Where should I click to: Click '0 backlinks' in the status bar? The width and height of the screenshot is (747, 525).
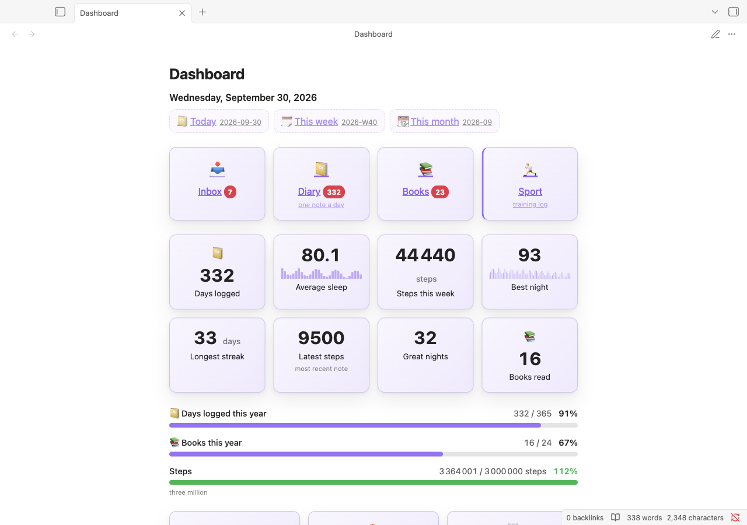(585, 517)
